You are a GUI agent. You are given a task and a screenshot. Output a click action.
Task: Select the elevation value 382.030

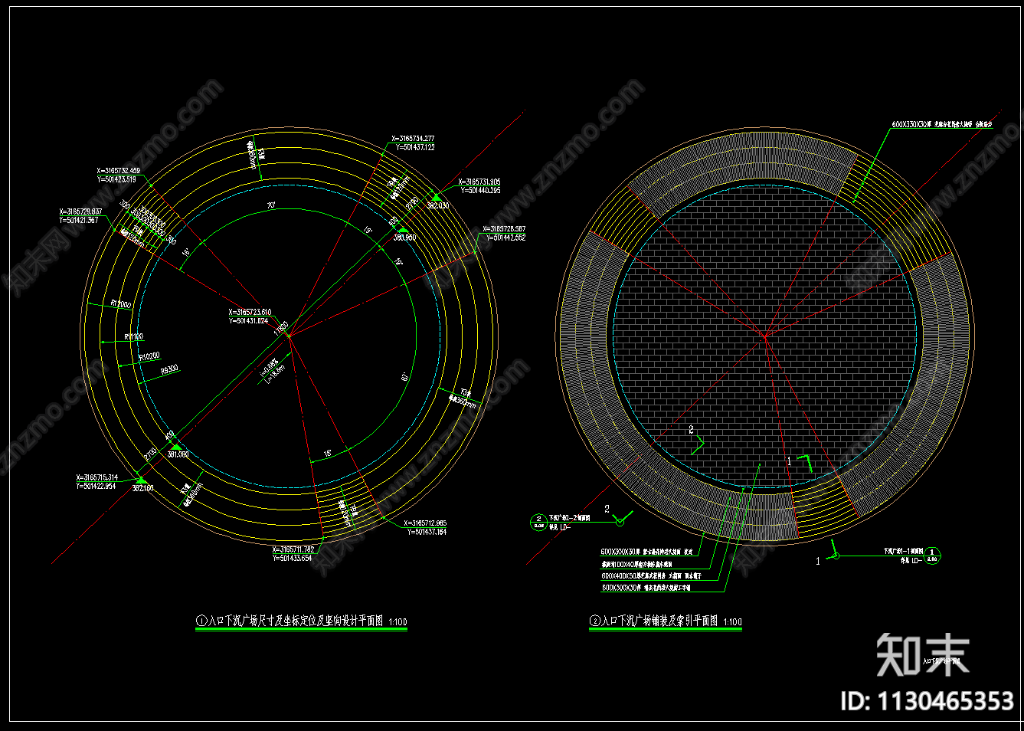437,206
